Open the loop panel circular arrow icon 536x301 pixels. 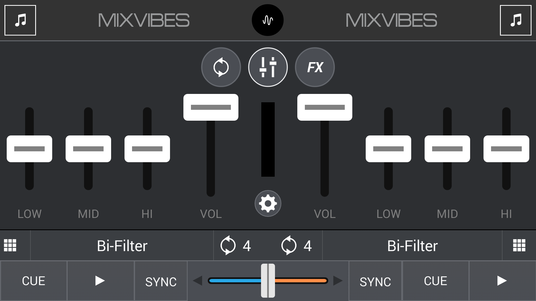pyautogui.click(x=221, y=67)
